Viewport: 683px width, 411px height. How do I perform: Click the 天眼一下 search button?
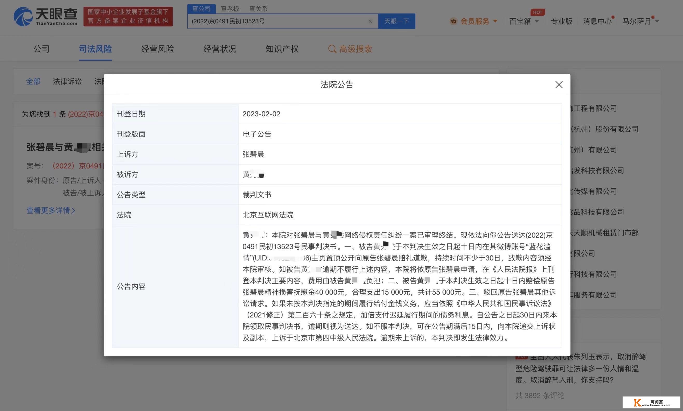pos(396,21)
